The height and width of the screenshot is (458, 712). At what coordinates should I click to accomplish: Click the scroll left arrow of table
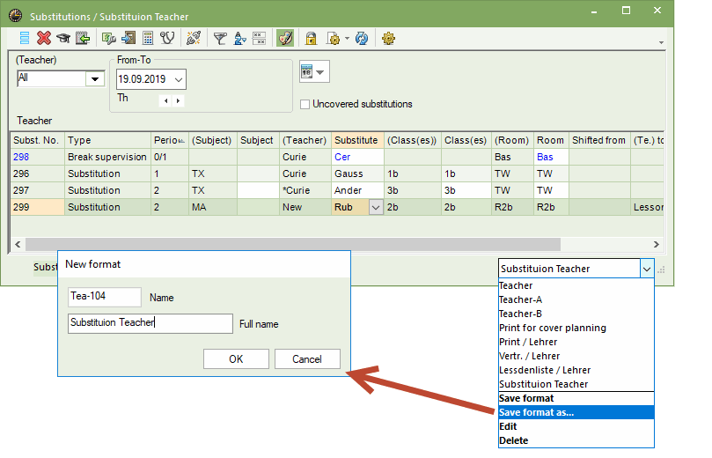[18, 245]
